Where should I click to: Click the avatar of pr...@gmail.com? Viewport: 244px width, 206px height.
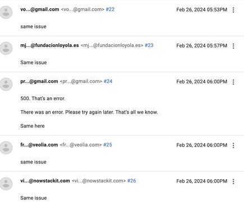pyautogui.click(x=6, y=84)
